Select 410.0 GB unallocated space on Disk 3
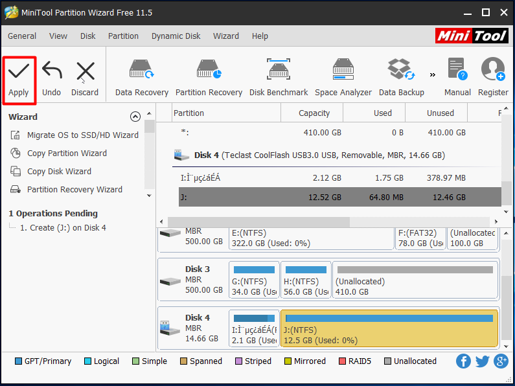The image size is (515, 386). [415, 280]
